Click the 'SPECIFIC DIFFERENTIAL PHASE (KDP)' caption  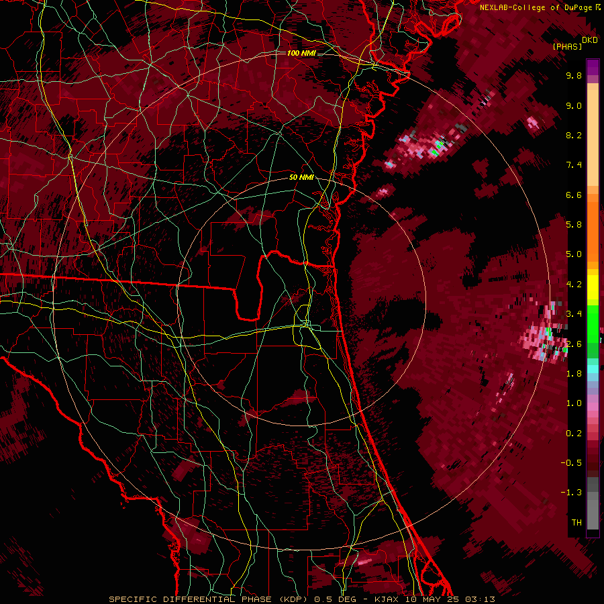(210, 599)
